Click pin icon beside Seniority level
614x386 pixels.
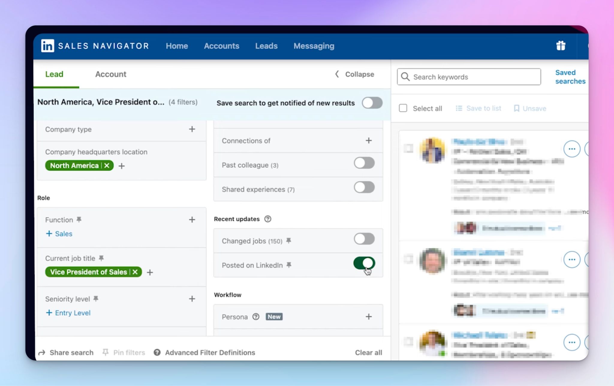[96, 298]
